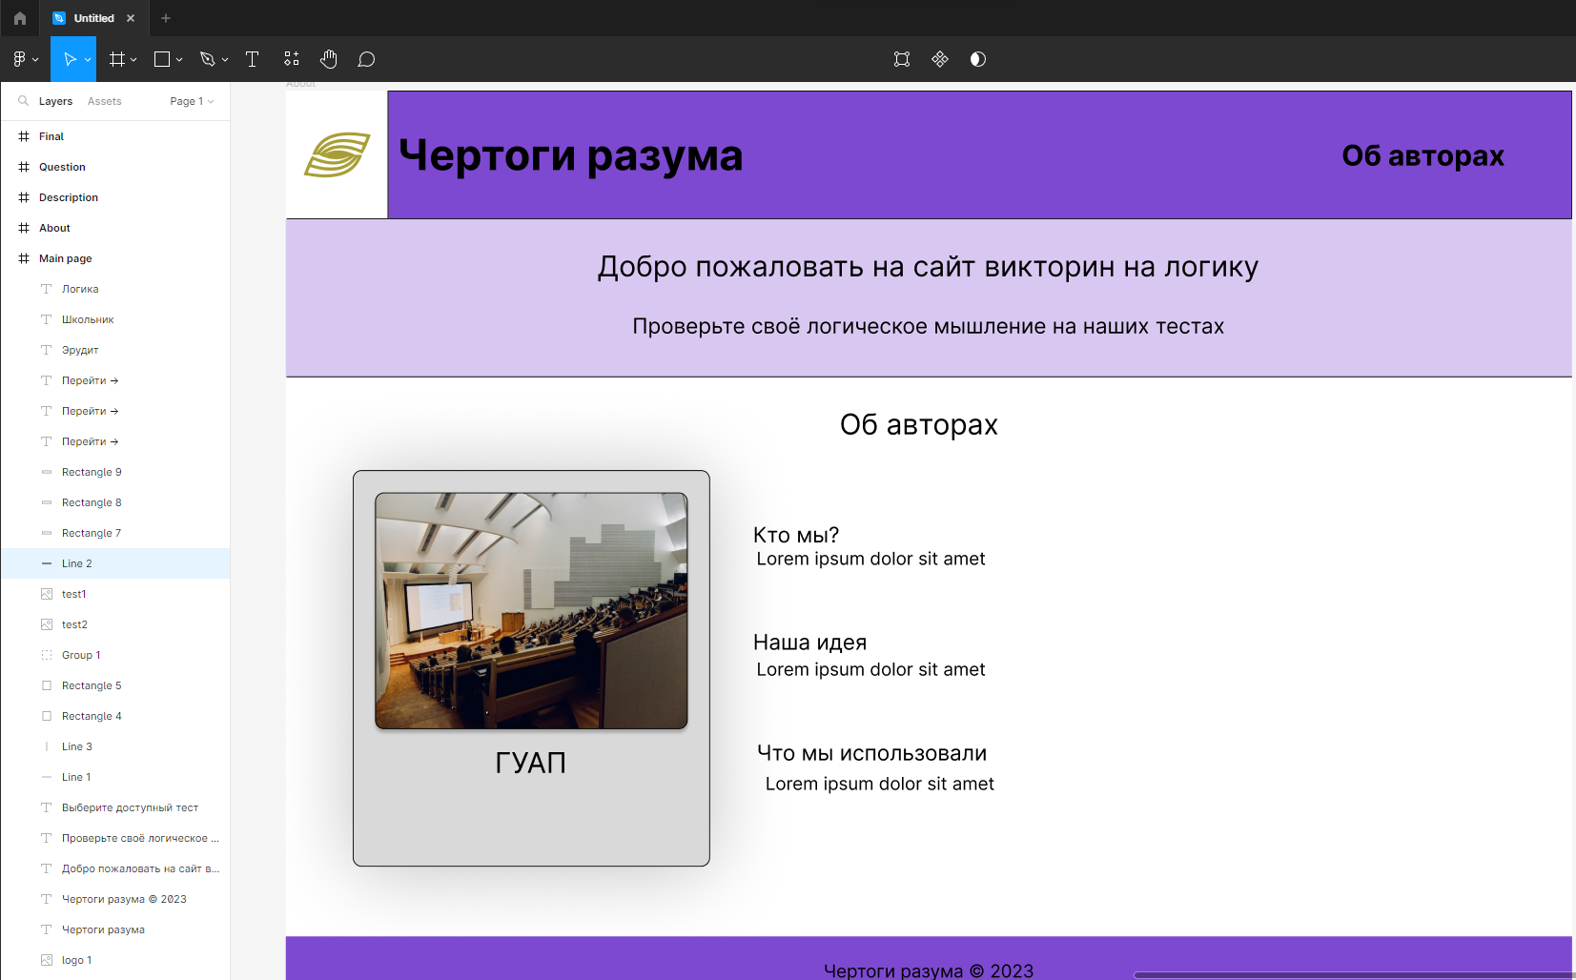Image resolution: width=1576 pixels, height=980 pixels.
Task: Open the Move tool dropdown arrow
Action: coord(88,60)
